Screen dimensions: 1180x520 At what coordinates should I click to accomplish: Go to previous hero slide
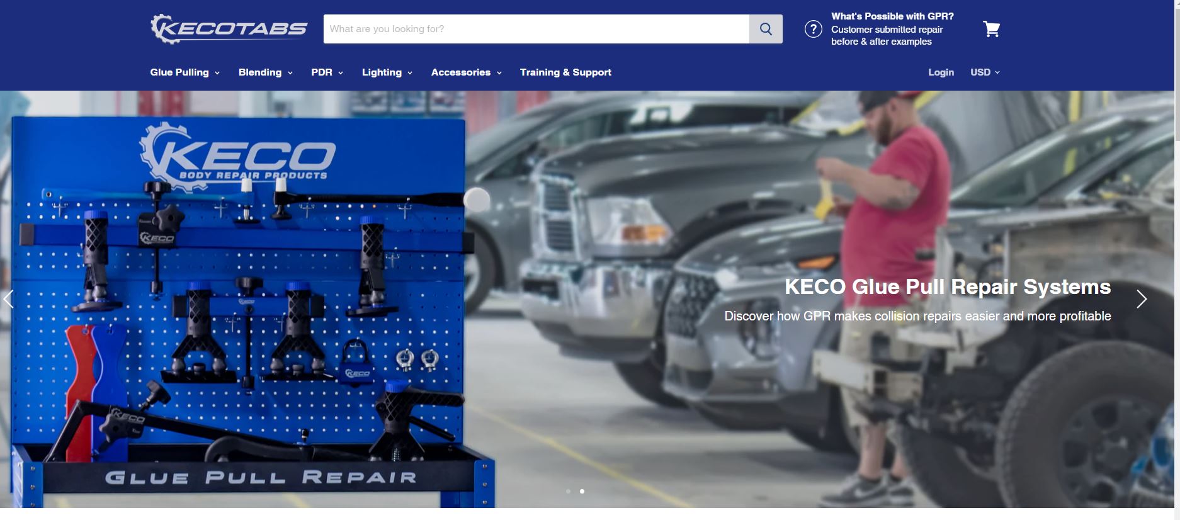coord(9,299)
